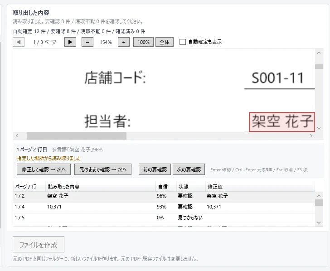Screen dimensions: 330x271
Task: Go to next page arrow button
Action: [x=70, y=42]
